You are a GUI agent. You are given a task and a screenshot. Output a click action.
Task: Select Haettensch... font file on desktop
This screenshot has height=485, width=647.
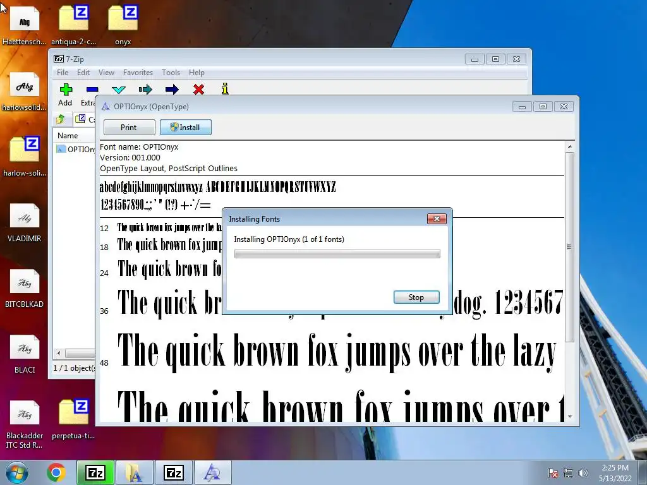(x=25, y=24)
